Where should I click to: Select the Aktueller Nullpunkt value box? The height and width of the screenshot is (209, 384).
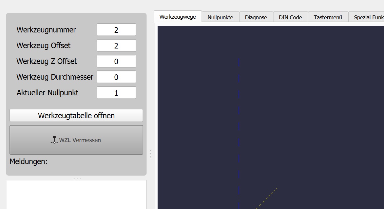coord(116,93)
